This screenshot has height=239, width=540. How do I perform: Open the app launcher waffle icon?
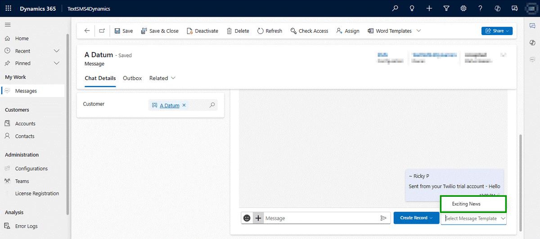coord(9,9)
